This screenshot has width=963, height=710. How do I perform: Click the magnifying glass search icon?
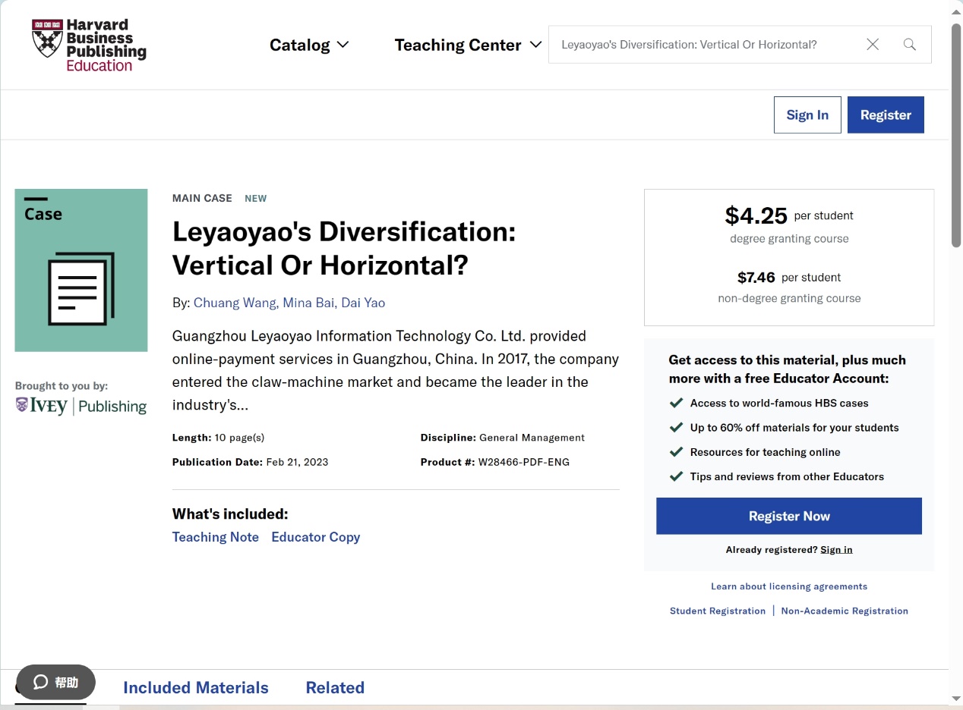point(909,45)
